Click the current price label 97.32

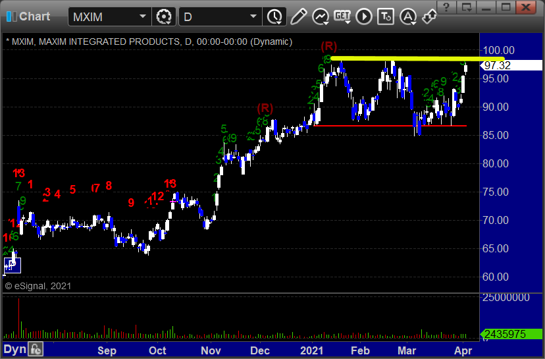511,65
